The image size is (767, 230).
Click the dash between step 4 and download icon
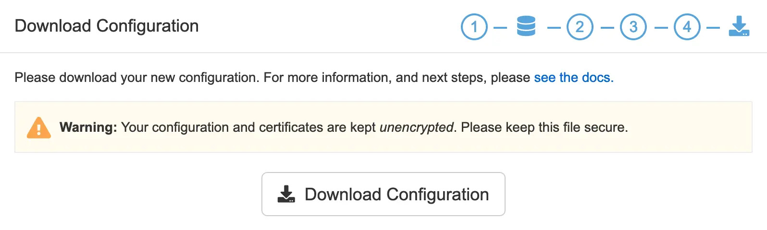tap(713, 28)
